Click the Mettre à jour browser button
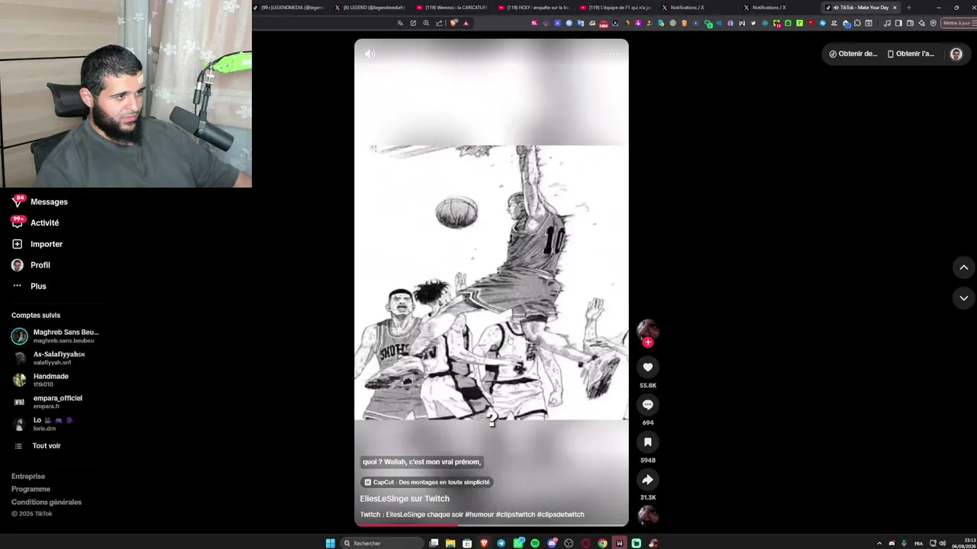Image resolution: width=977 pixels, height=549 pixels. click(x=959, y=23)
